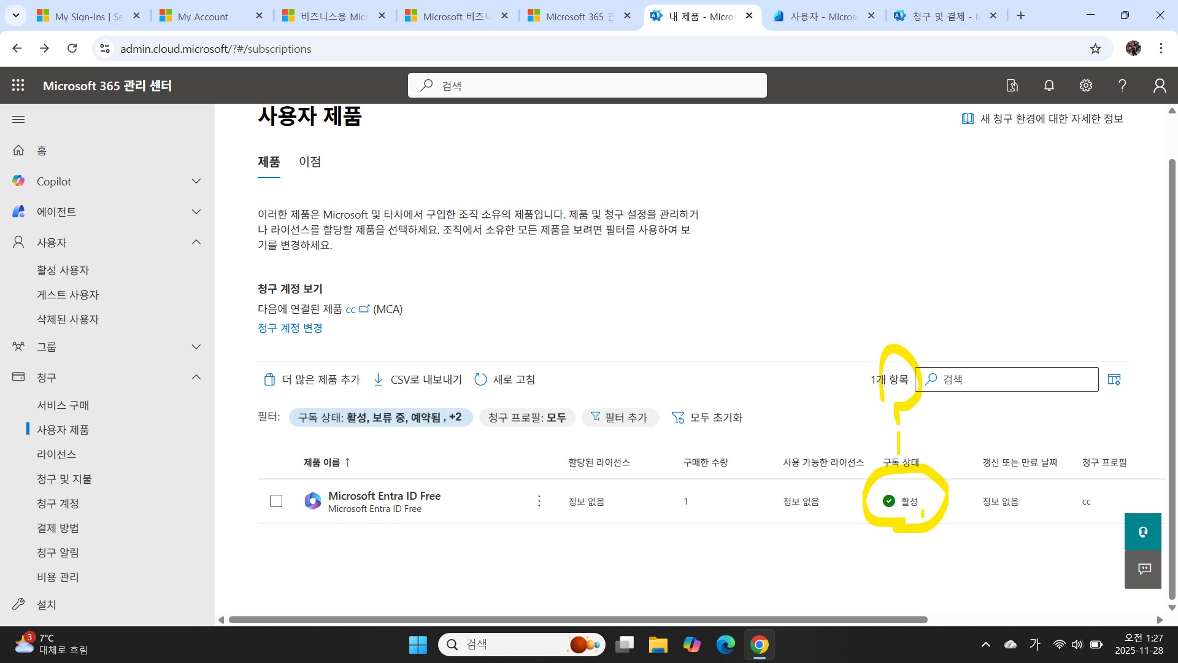
Task: Open the Chrome three-dot menu
Action: pos(1161,48)
